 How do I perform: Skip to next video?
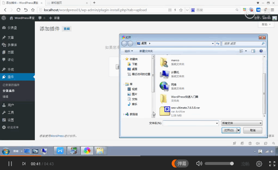click(24, 164)
